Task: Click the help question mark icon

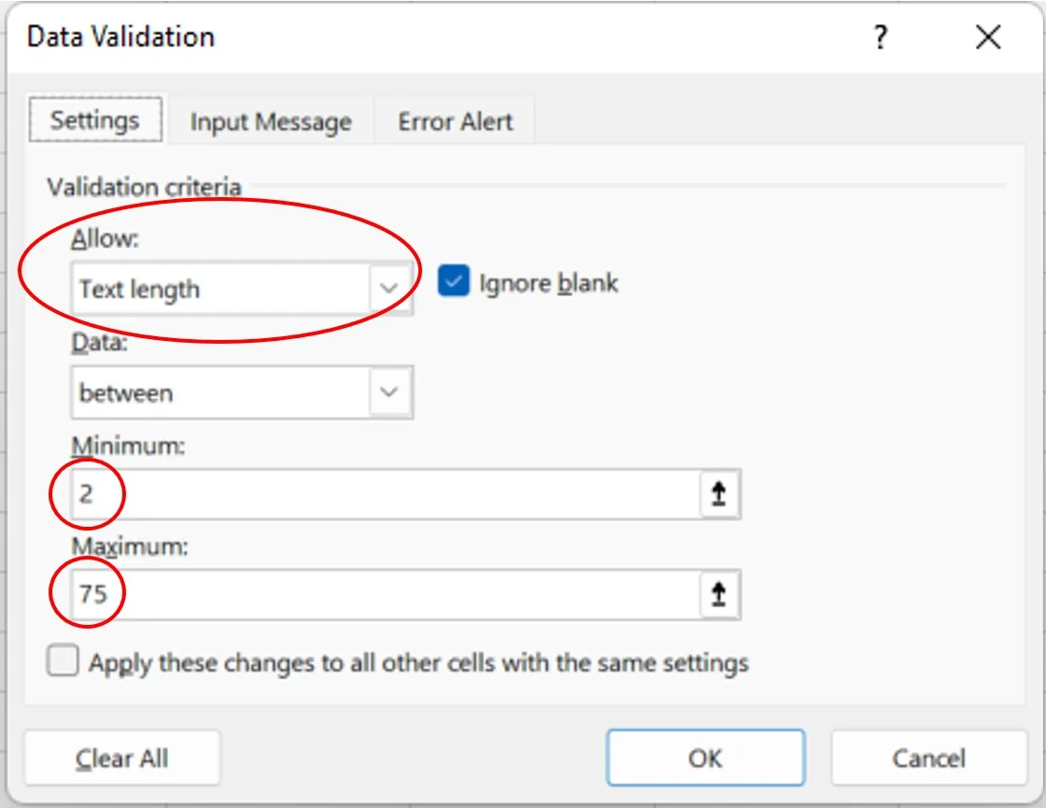Action: pyautogui.click(x=880, y=38)
